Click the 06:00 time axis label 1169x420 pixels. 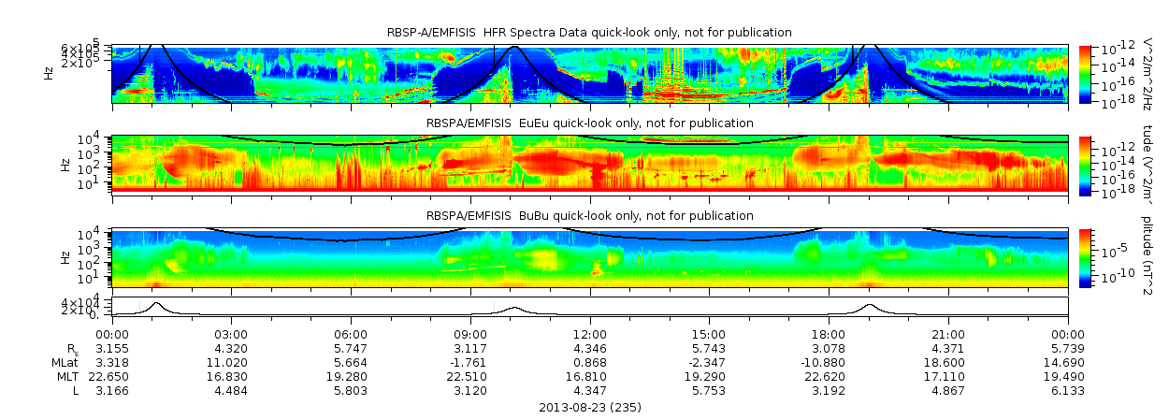(351, 335)
